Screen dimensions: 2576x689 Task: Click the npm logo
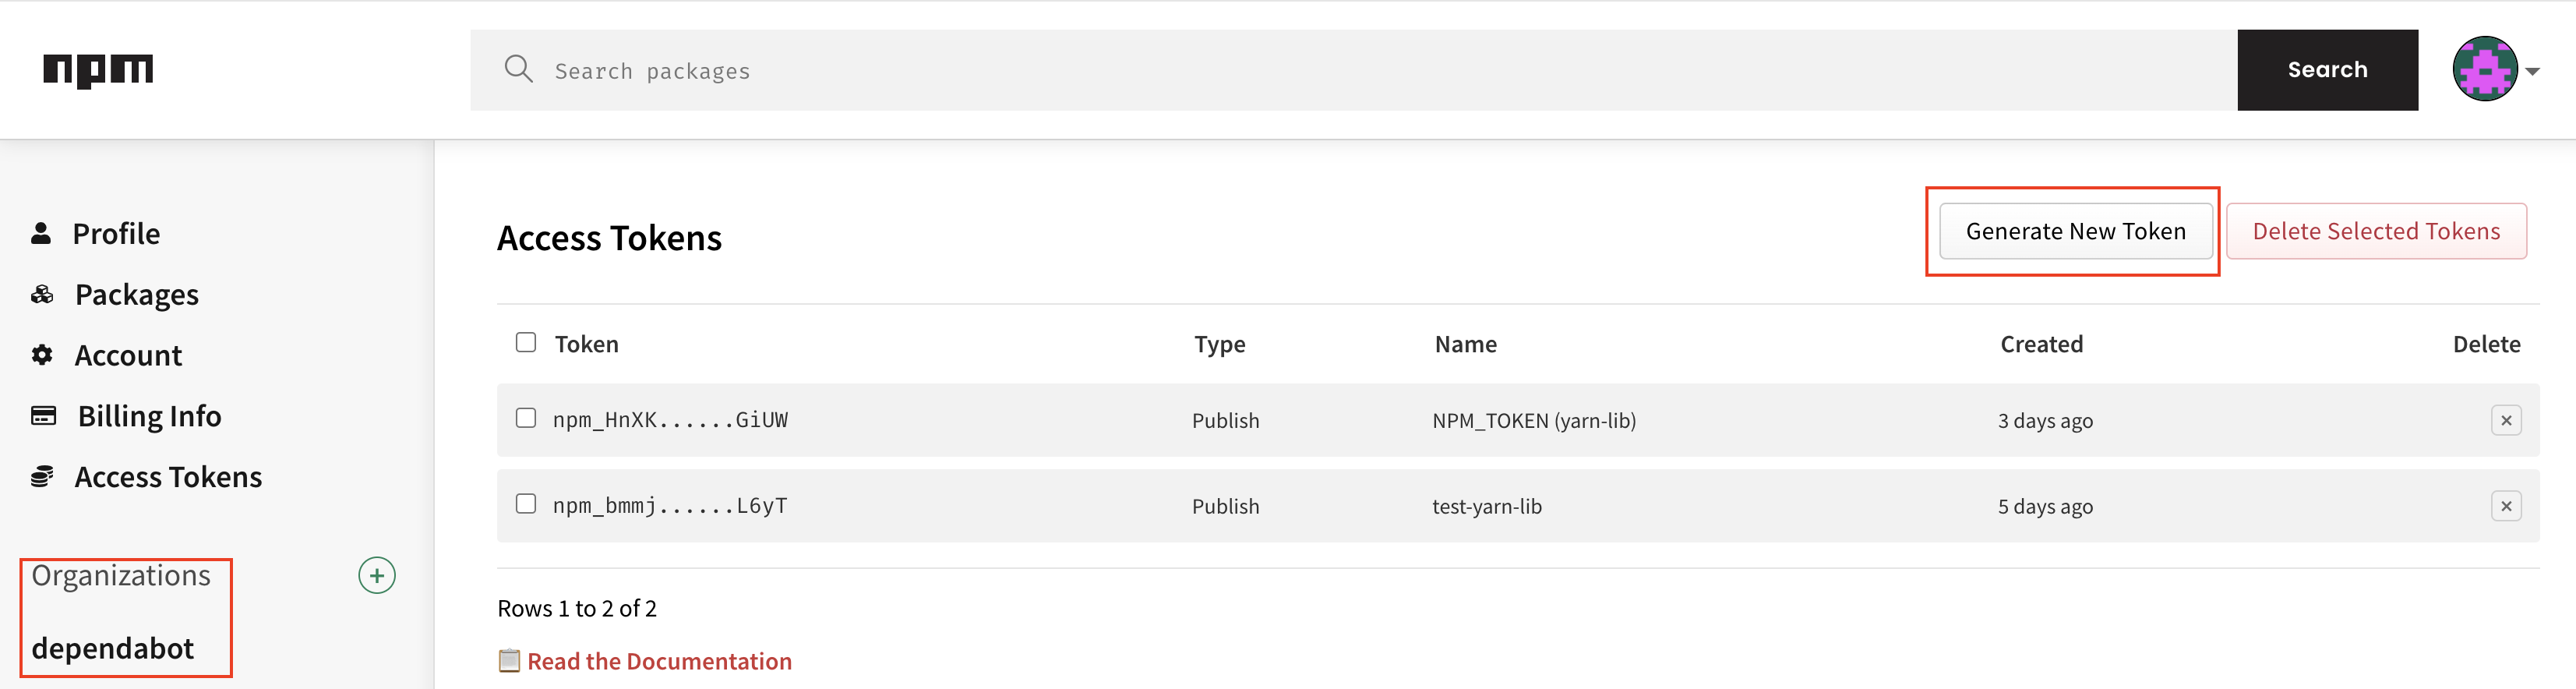click(x=98, y=70)
